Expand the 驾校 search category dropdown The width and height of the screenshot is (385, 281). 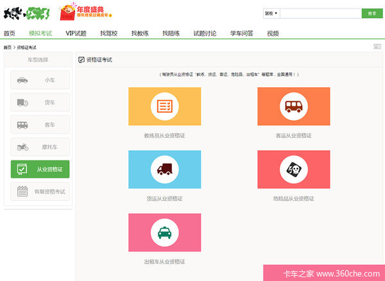pyautogui.click(x=271, y=13)
